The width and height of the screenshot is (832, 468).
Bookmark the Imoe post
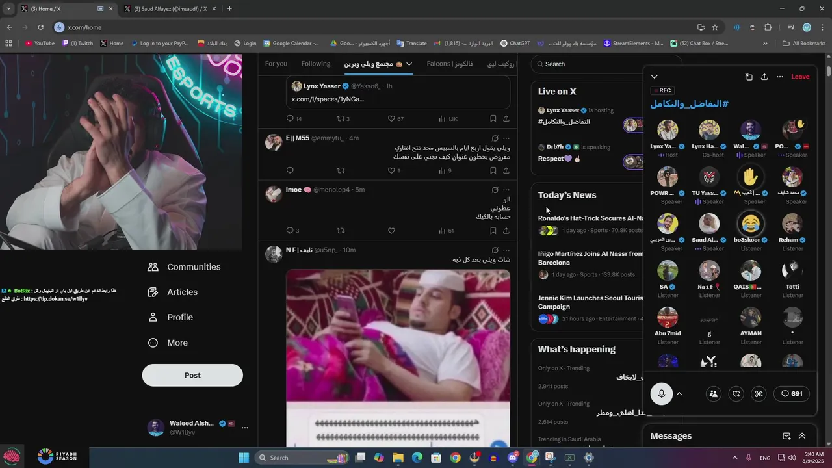click(493, 230)
